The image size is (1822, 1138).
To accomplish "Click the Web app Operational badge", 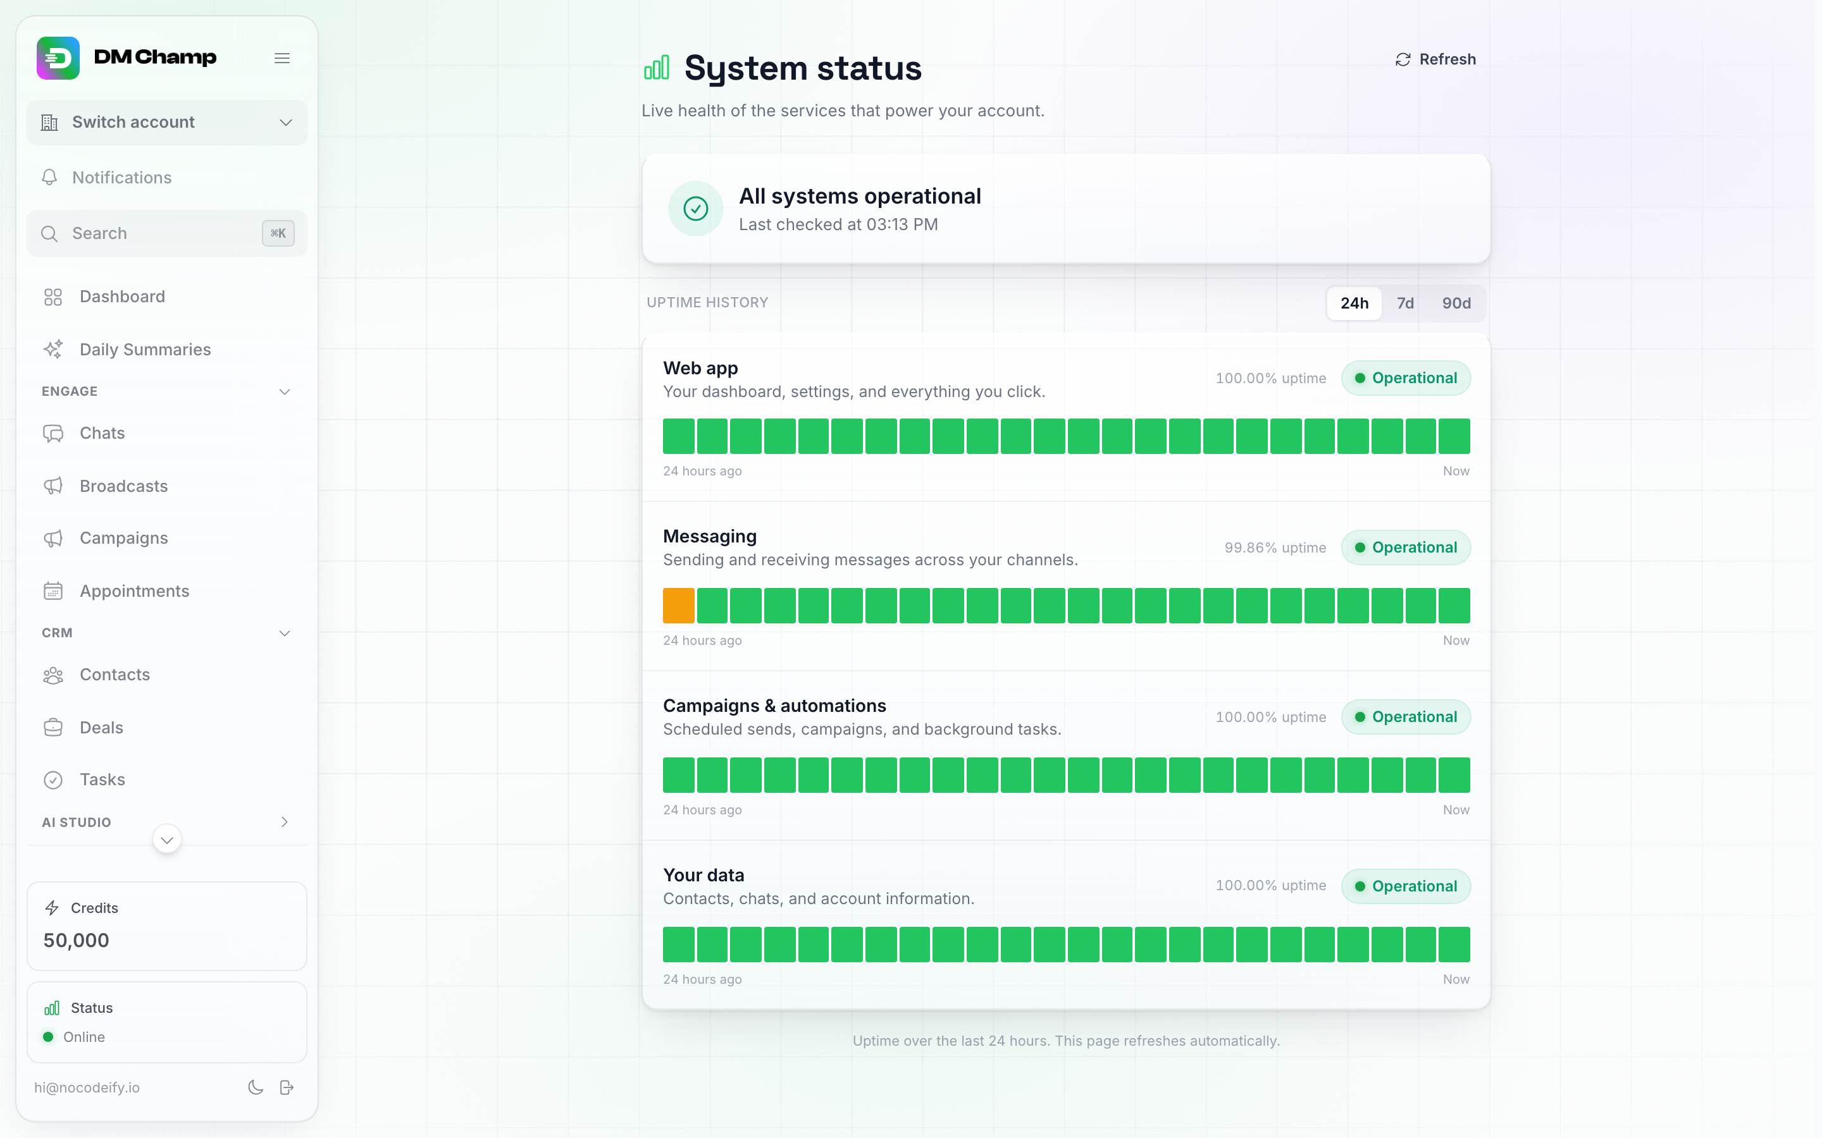I will (x=1406, y=378).
